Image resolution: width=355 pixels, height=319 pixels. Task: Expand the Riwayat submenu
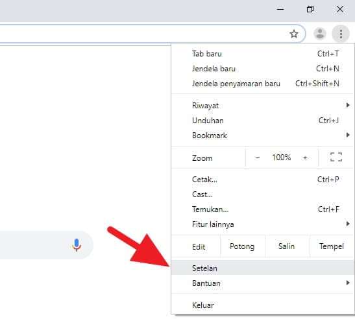(263, 106)
